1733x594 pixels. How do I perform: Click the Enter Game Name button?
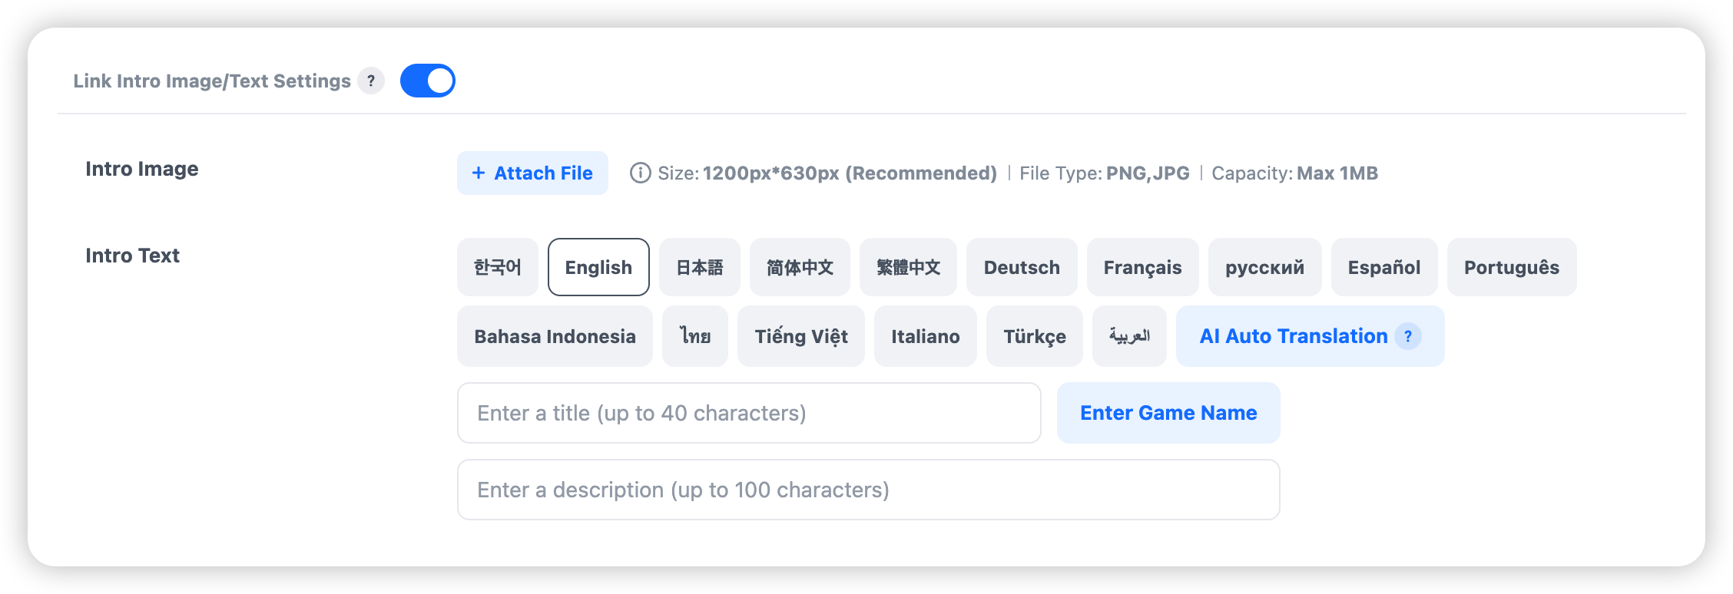click(1168, 413)
